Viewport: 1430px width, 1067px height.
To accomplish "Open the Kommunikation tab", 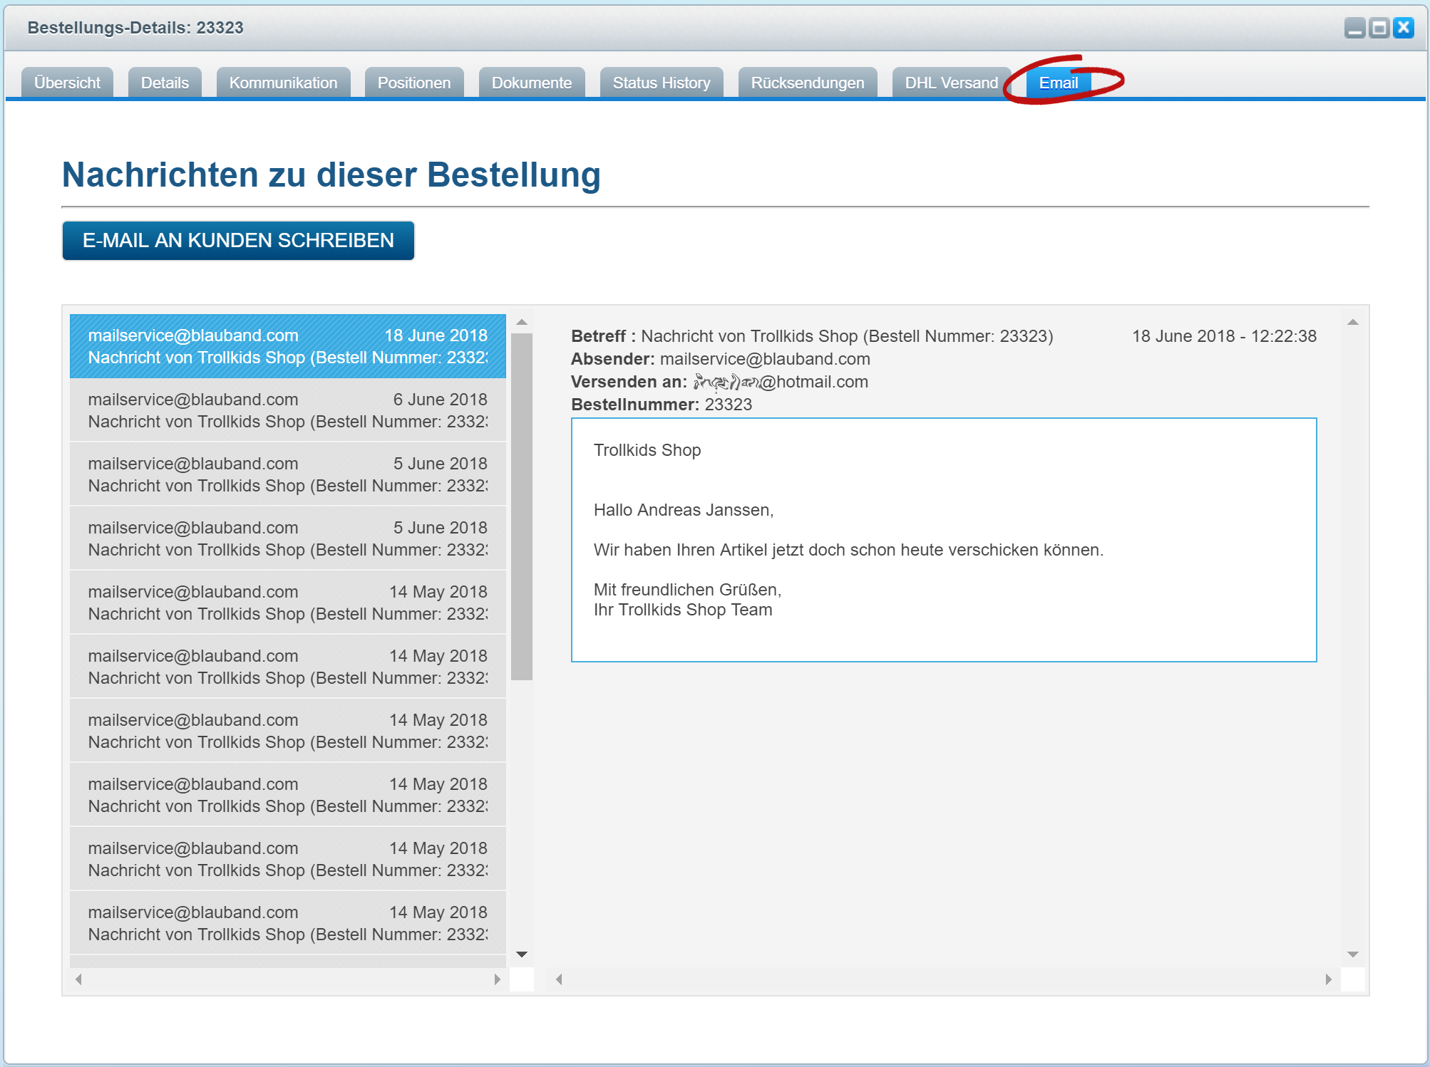I will (x=283, y=83).
